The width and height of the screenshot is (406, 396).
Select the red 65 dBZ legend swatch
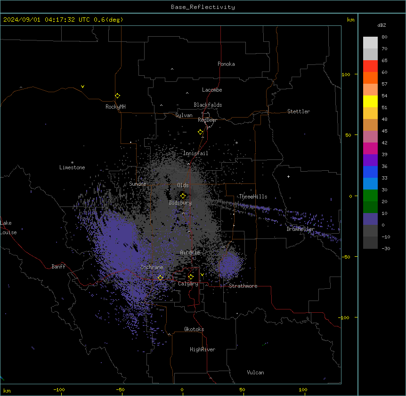coord(370,66)
